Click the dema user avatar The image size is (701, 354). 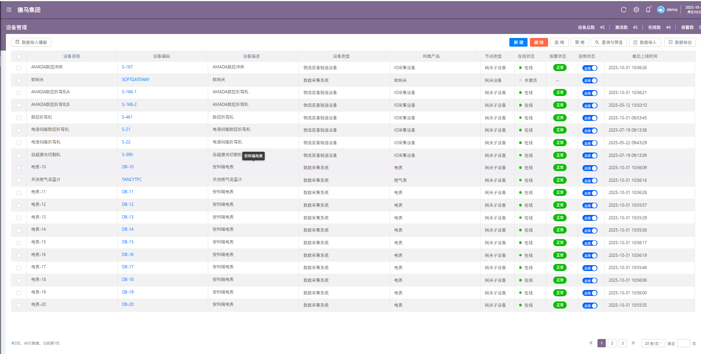(x=661, y=10)
